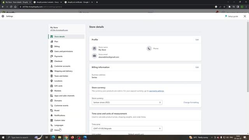
Task: Click the Billing receipt icon
Action: point(52,46)
